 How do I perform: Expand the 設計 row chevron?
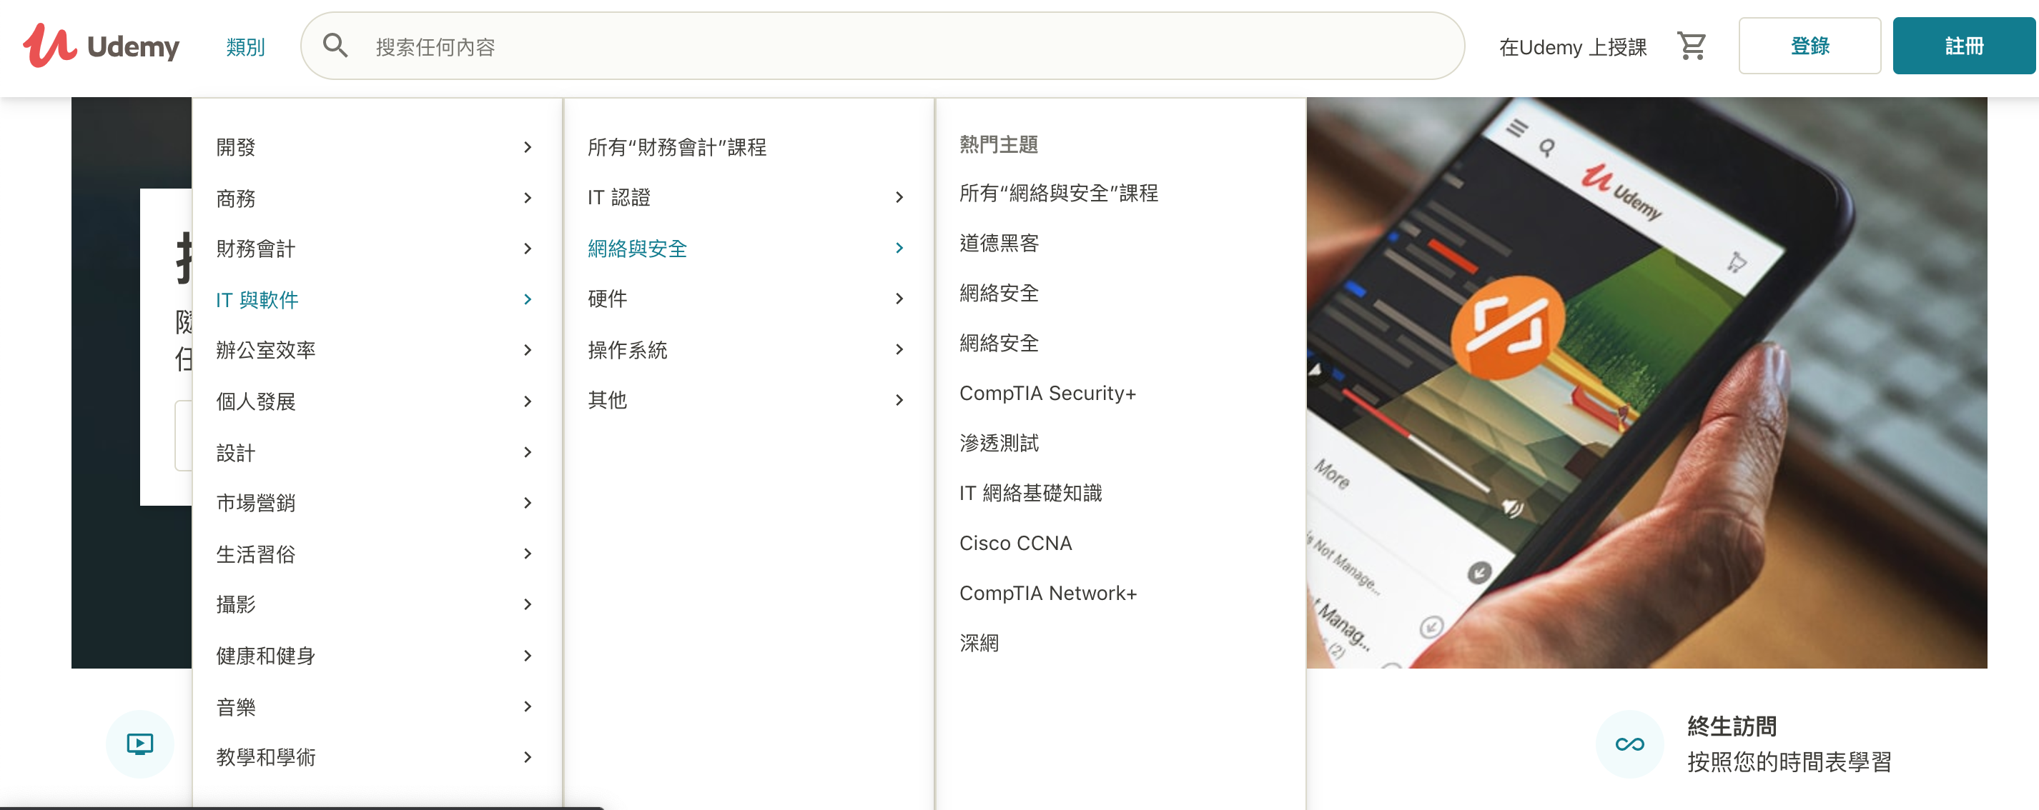coord(528,451)
